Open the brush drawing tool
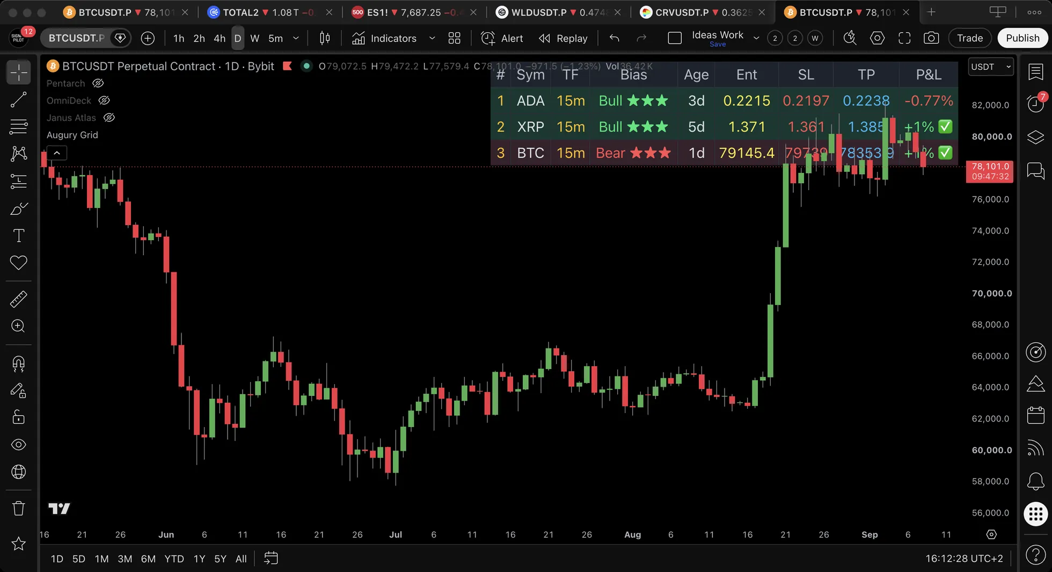This screenshot has width=1052, height=572. coord(18,208)
